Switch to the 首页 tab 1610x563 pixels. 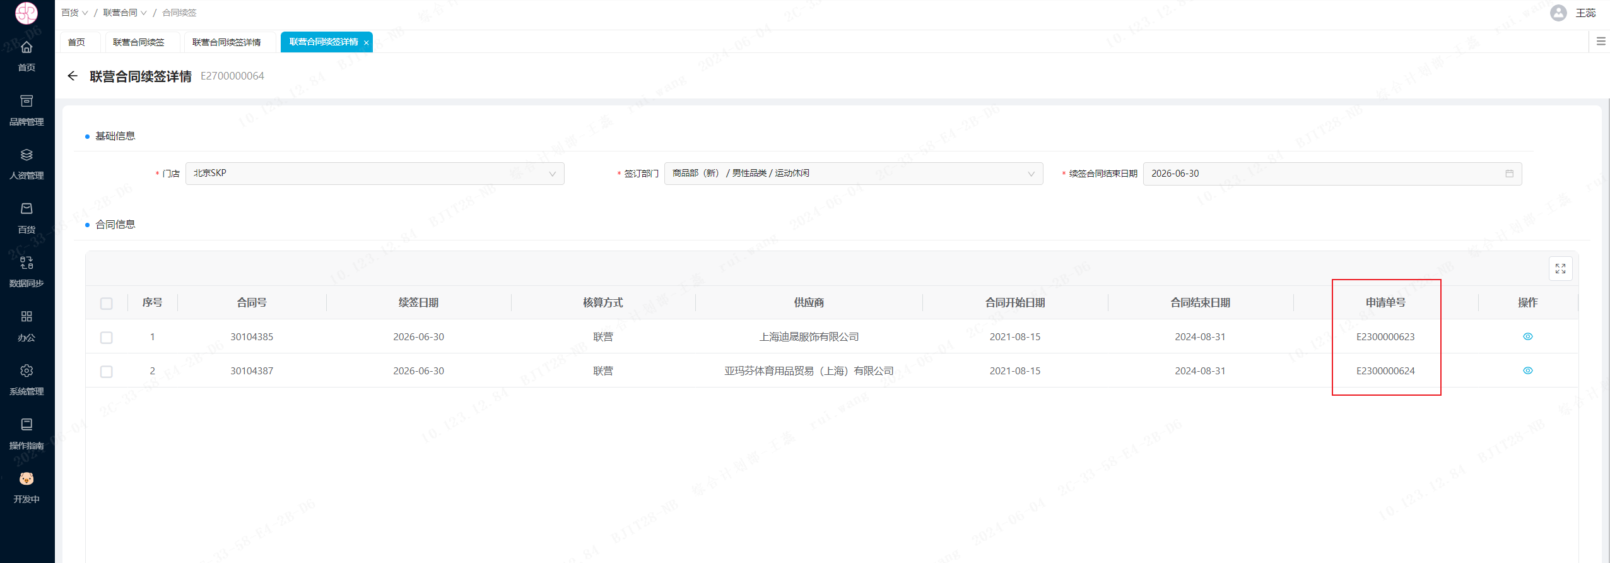pyautogui.click(x=76, y=42)
